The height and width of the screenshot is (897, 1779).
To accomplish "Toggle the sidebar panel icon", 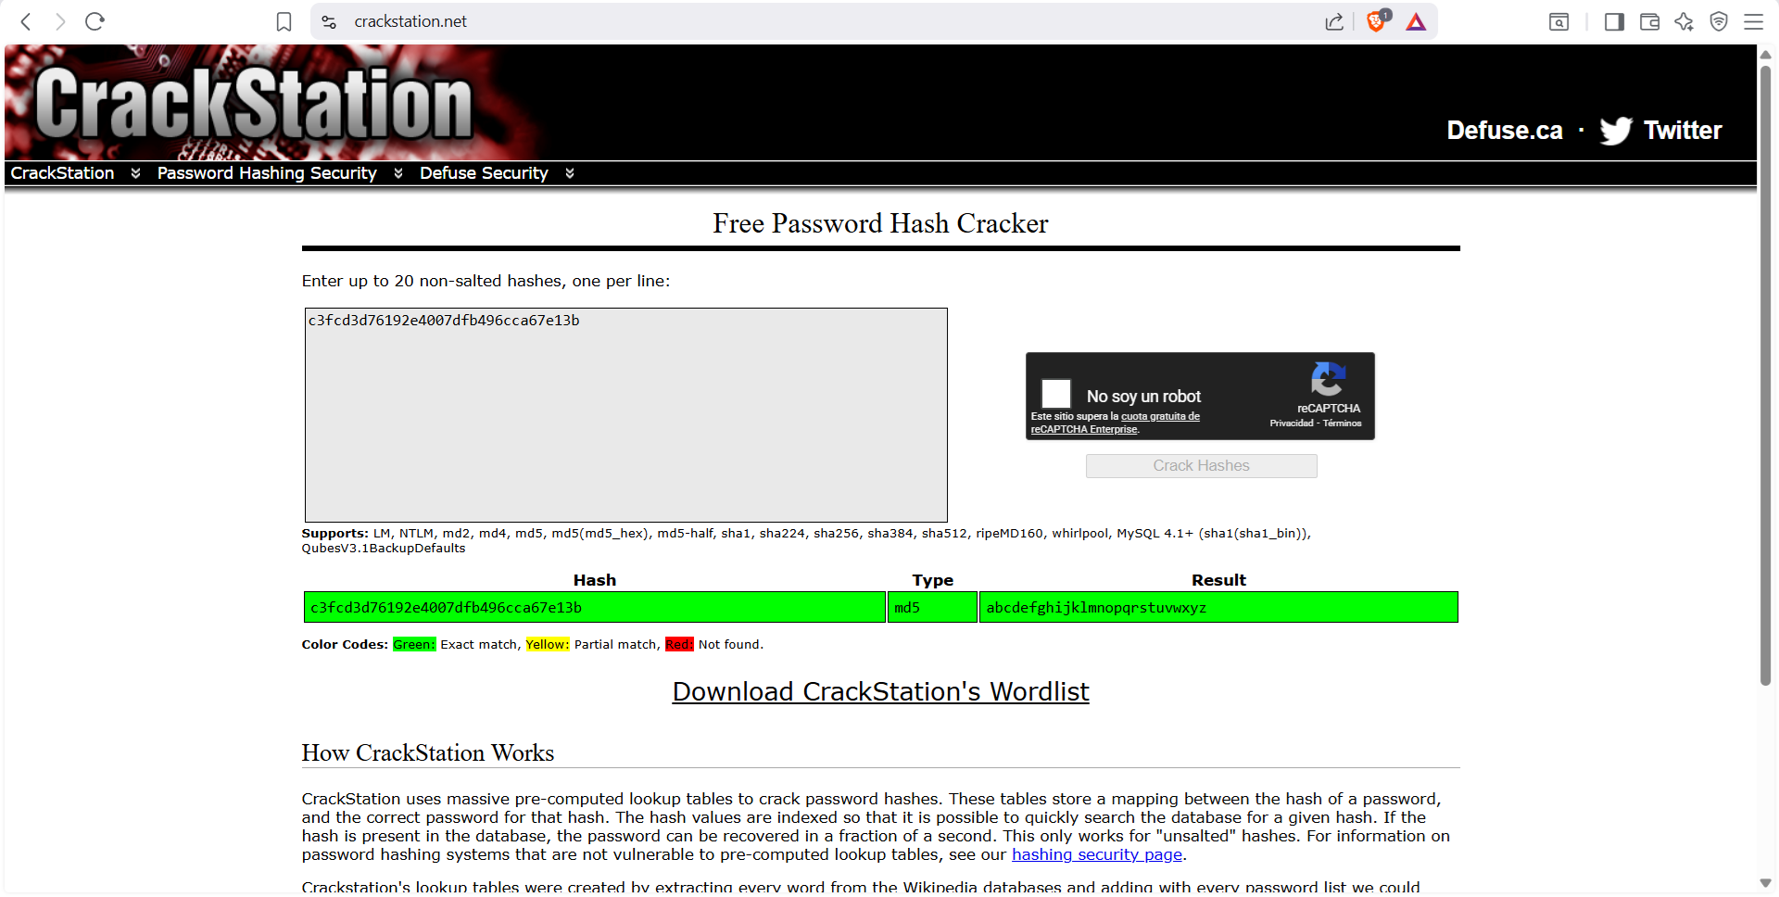I will 1614,21.
